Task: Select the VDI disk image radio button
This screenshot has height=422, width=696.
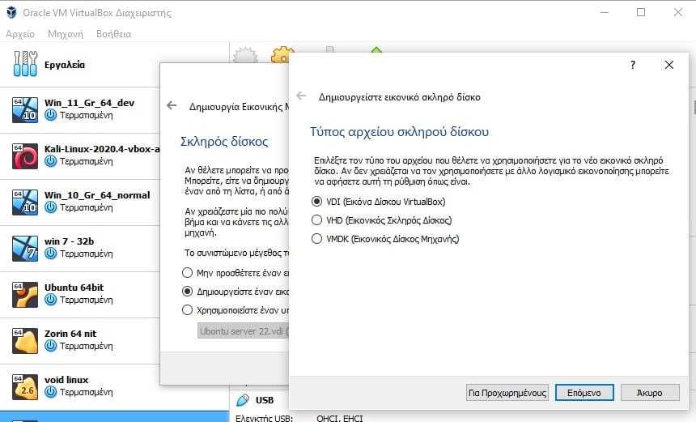Action: [x=316, y=202]
